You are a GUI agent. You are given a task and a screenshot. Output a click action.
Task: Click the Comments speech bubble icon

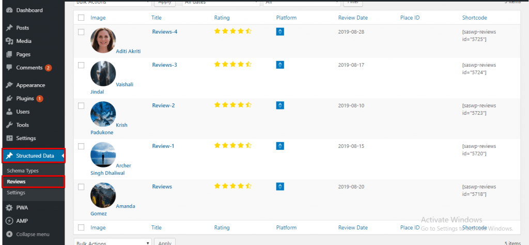point(9,68)
